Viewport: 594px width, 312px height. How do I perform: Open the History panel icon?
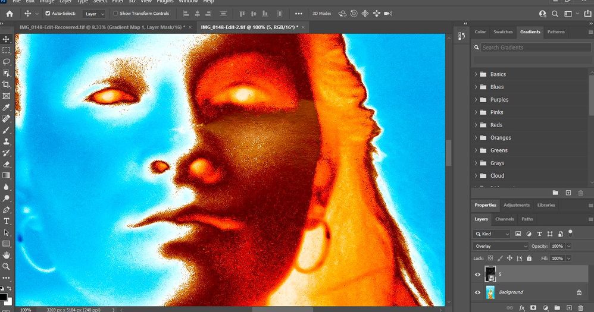tap(461, 36)
